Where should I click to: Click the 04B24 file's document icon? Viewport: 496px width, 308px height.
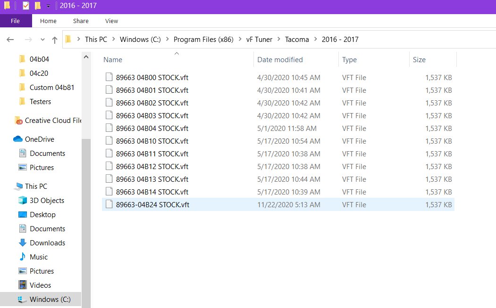[109, 204]
